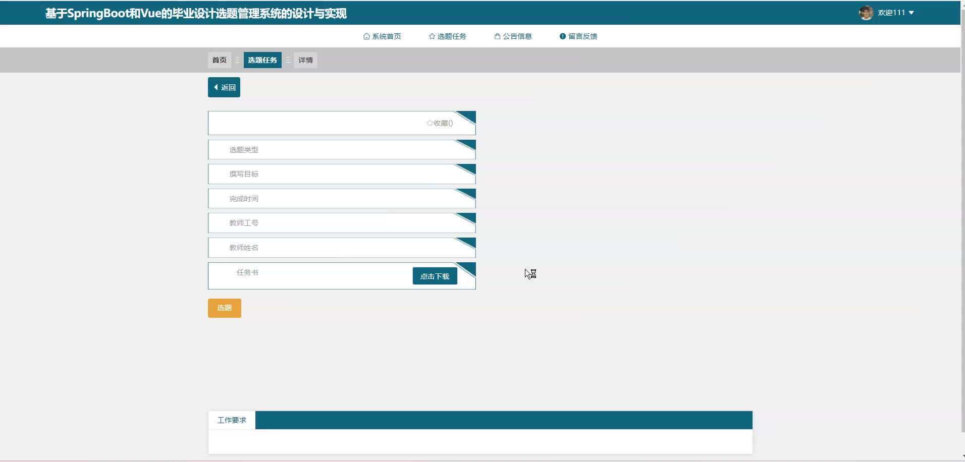Click the 选题类型 field row
The height and width of the screenshot is (462, 965).
click(342, 150)
